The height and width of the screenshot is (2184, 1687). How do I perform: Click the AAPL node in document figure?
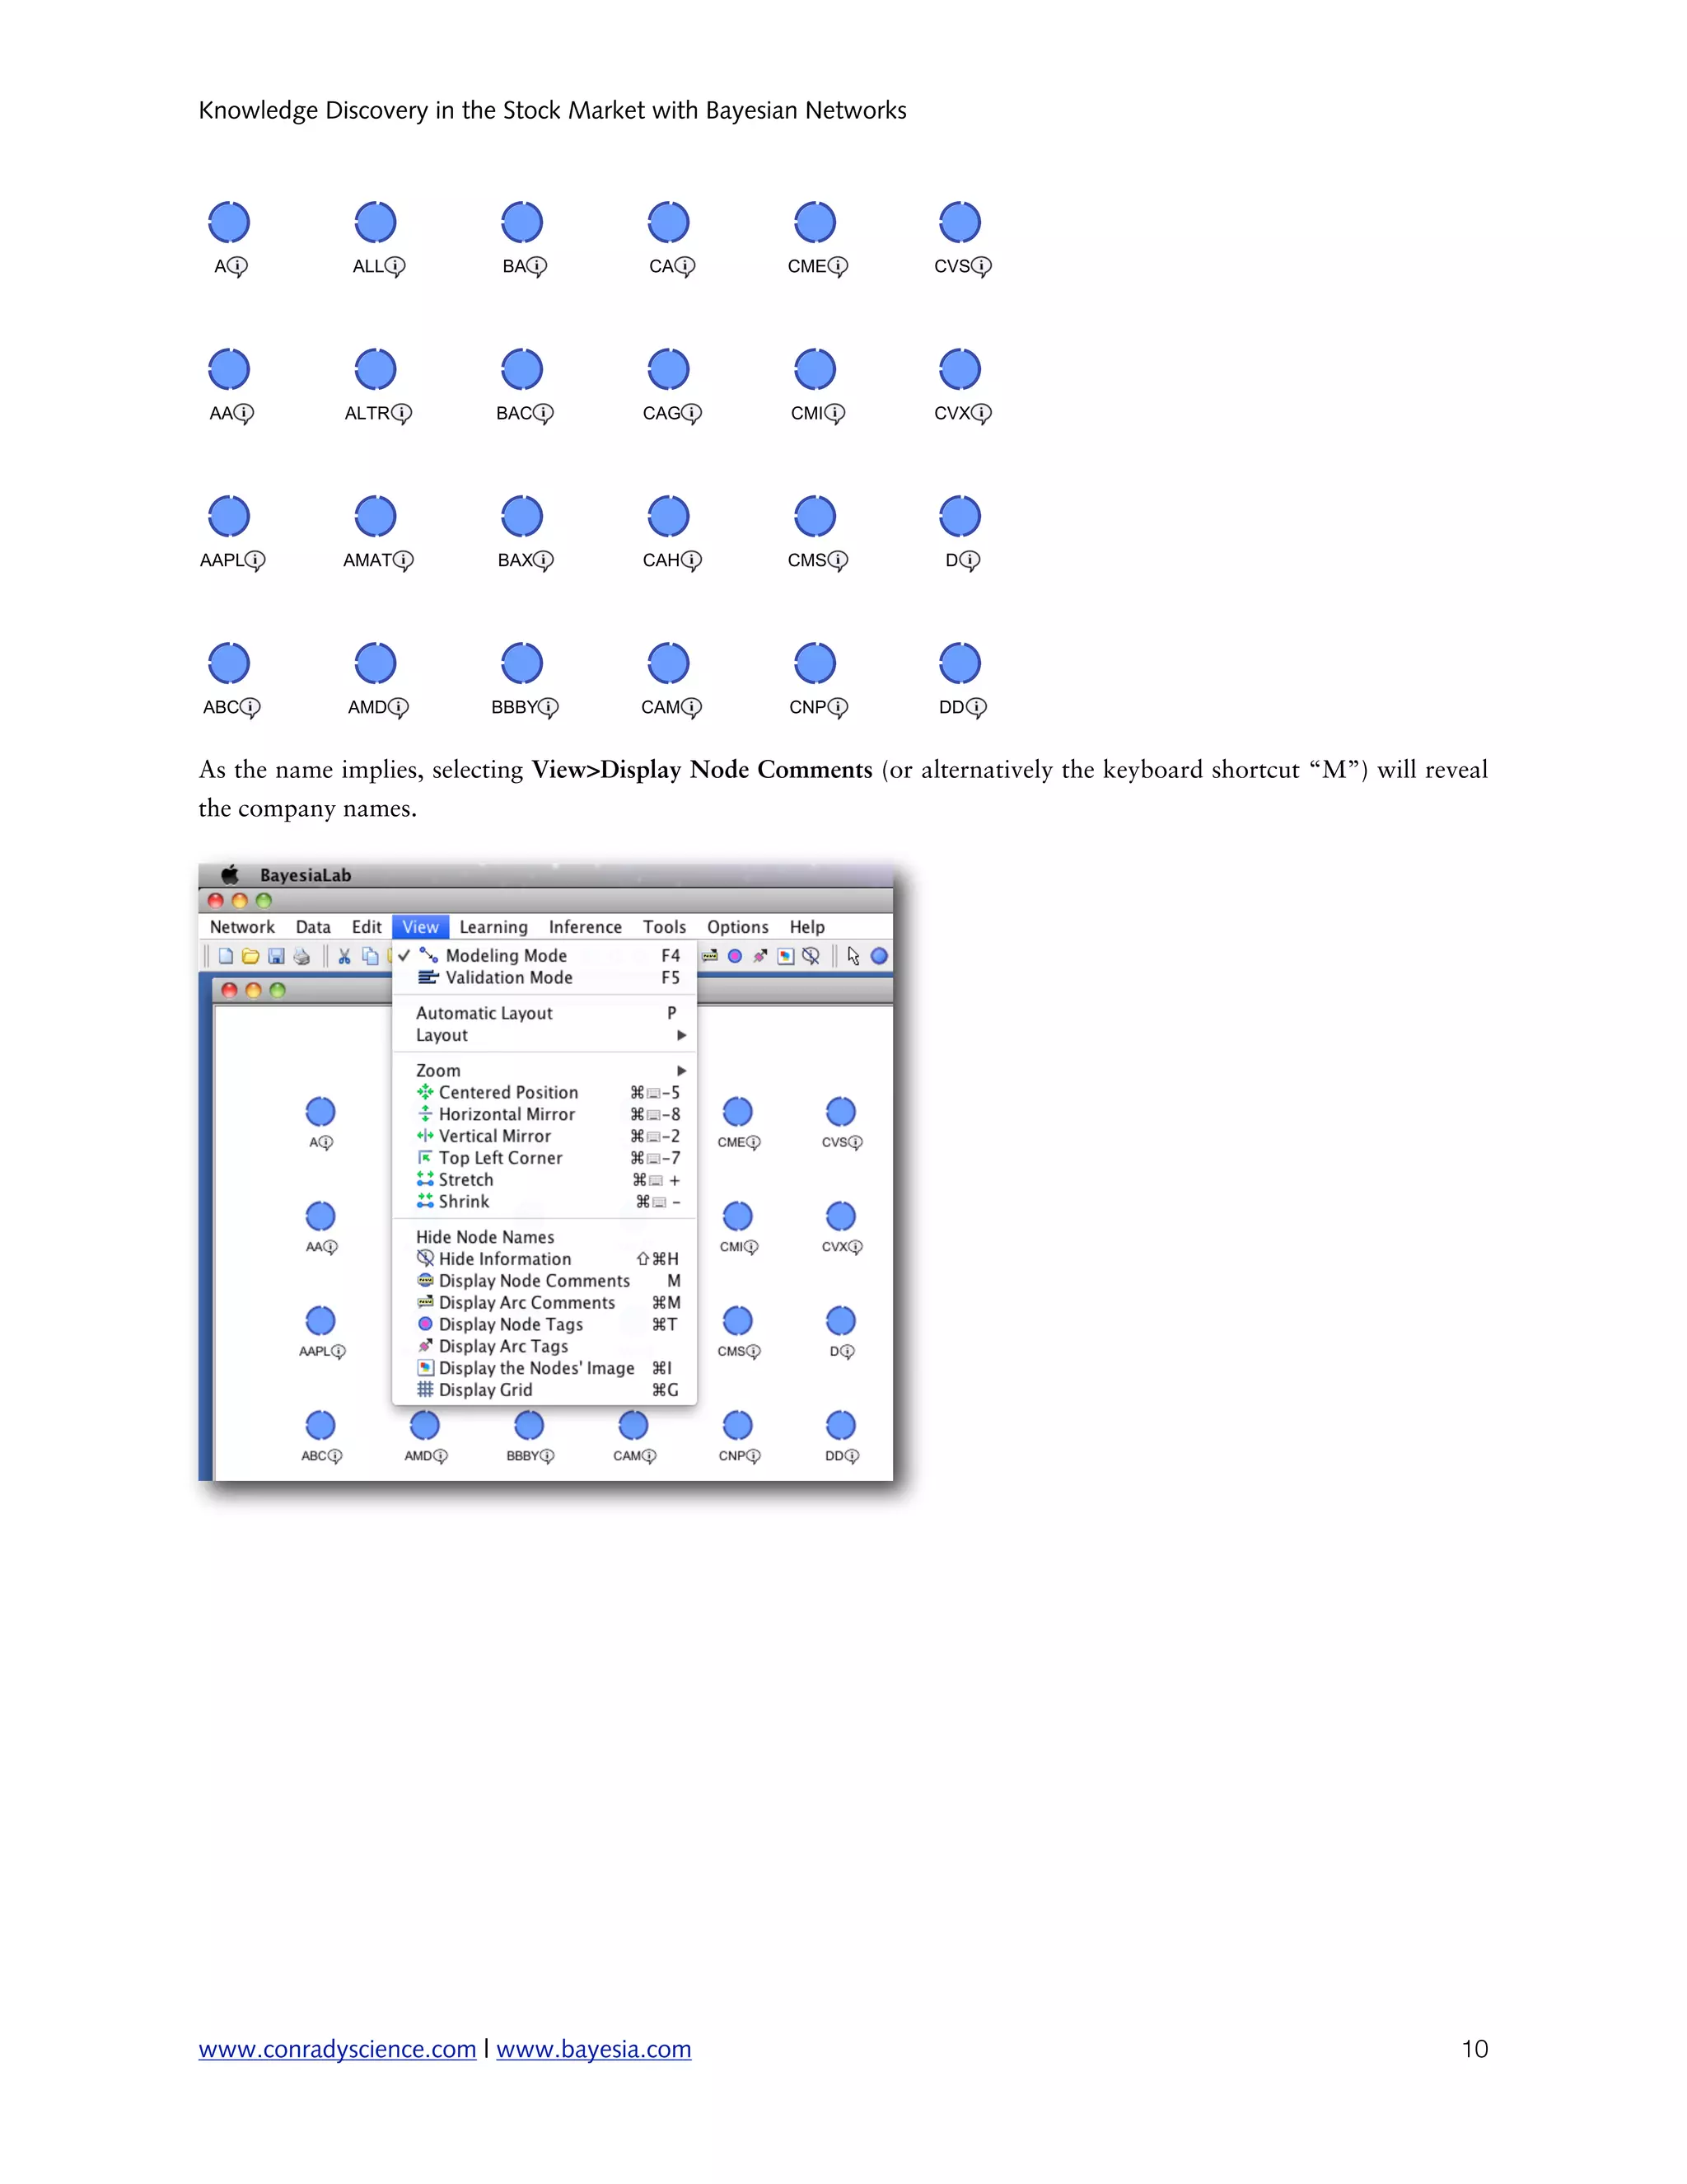click(x=229, y=517)
